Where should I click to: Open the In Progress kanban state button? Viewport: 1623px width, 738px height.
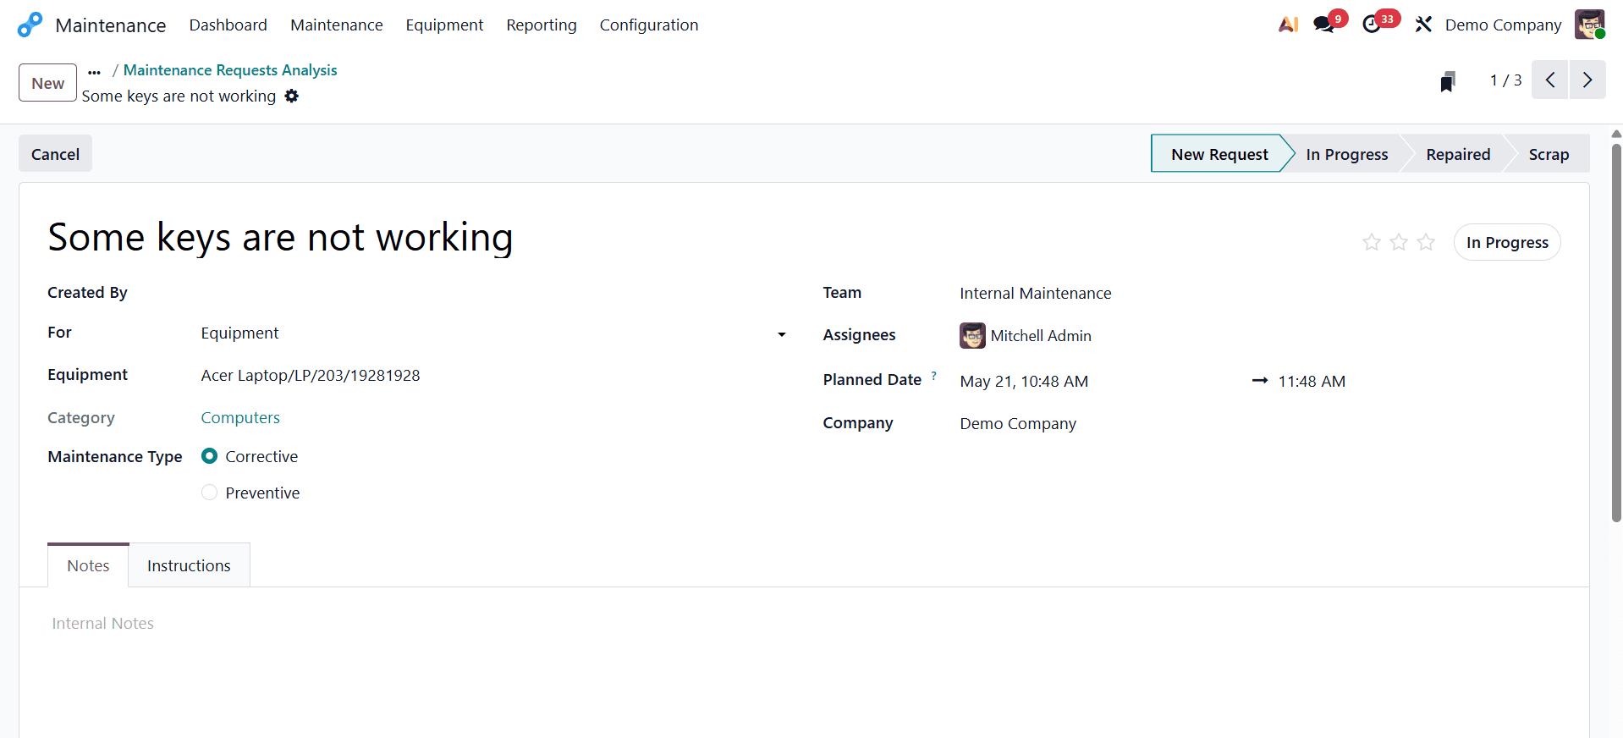click(x=1507, y=242)
